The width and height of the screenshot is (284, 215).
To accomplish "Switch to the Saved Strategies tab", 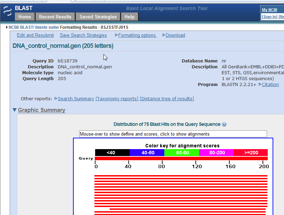I will tap(98, 17).
